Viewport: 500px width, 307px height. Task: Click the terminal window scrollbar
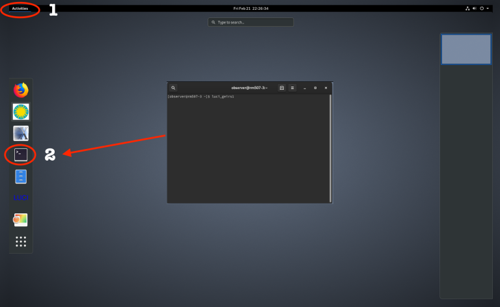(x=330, y=148)
